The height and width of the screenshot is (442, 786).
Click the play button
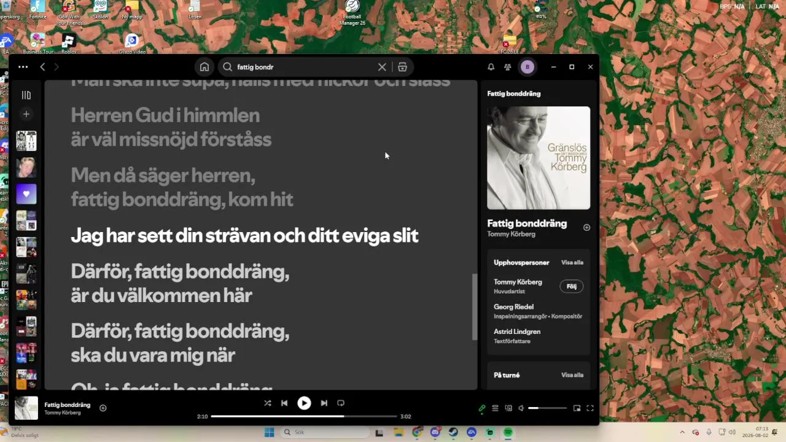(x=304, y=403)
